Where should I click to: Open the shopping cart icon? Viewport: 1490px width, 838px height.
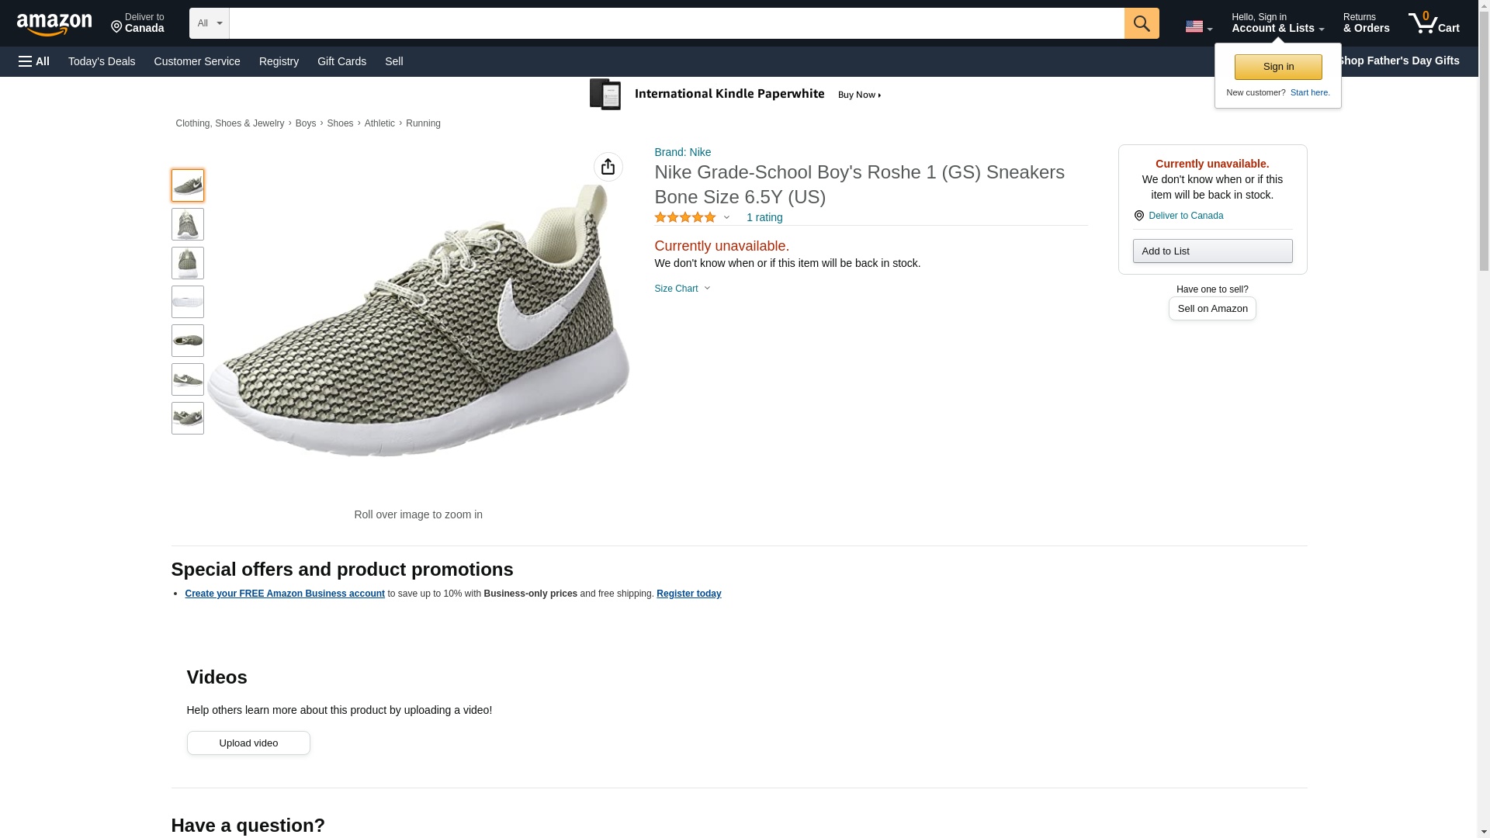1433,23
